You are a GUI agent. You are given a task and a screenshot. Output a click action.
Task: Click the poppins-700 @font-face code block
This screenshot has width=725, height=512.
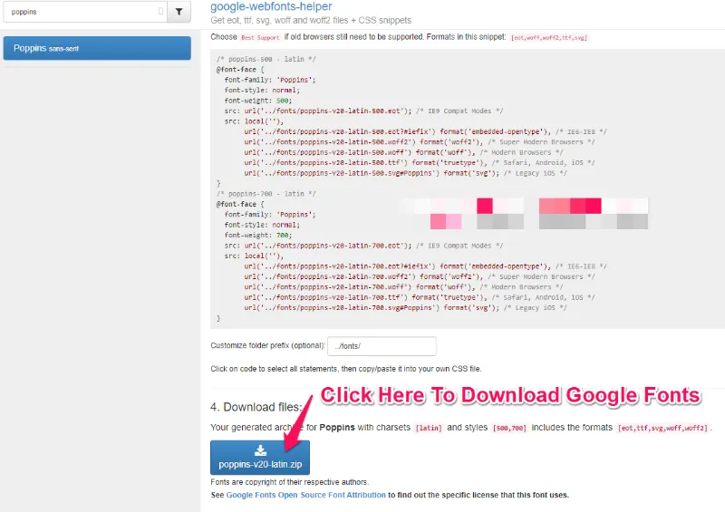point(411,256)
